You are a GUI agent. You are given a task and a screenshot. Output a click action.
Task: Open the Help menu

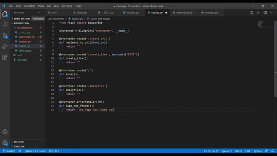tap(78, 6)
